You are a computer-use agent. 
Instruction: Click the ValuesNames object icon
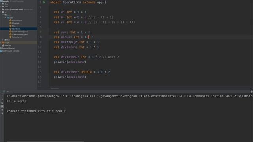[x=11, y=37]
